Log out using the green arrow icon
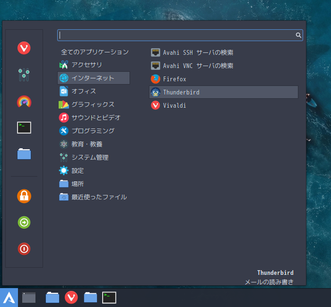331x307 pixels. 24,222
